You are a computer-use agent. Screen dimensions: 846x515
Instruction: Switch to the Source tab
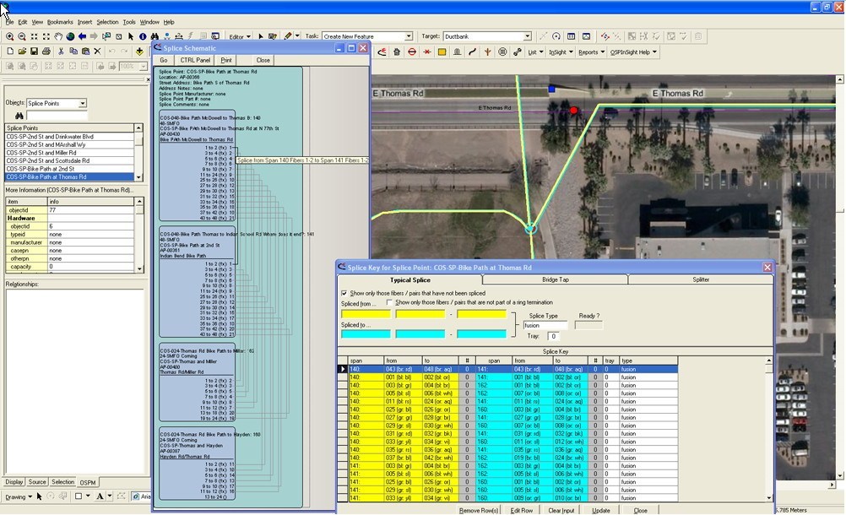click(37, 482)
